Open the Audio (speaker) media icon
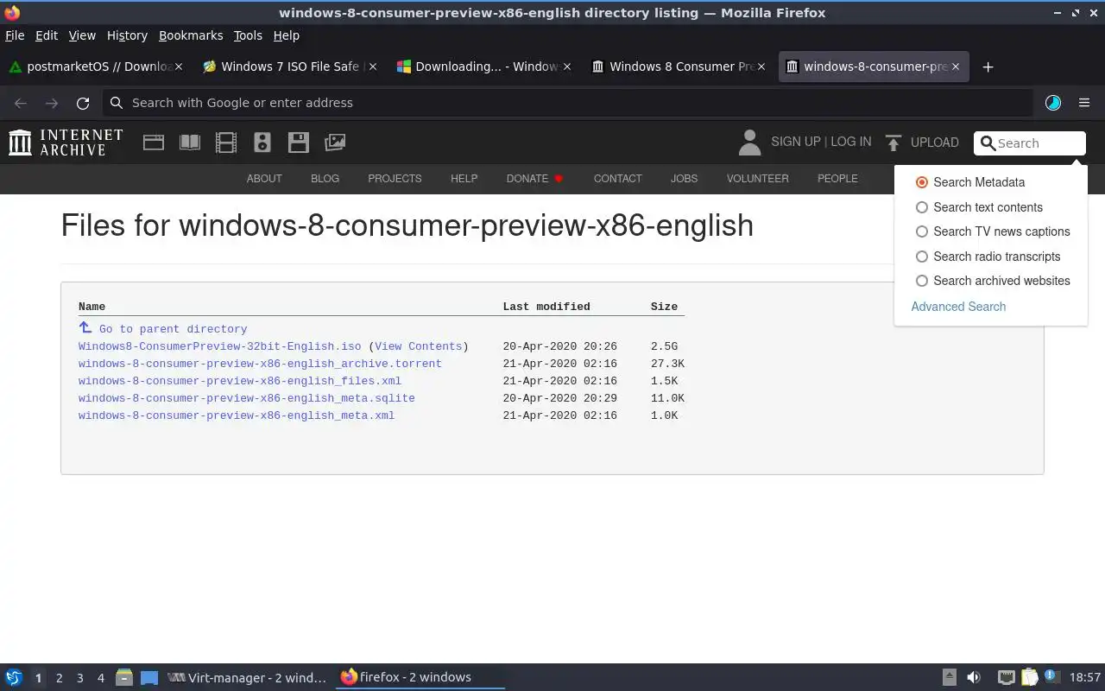 [x=262, y=143]
